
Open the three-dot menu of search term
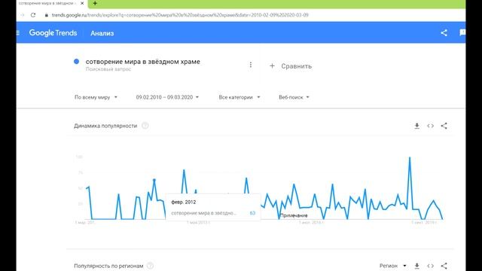point(251,65)
